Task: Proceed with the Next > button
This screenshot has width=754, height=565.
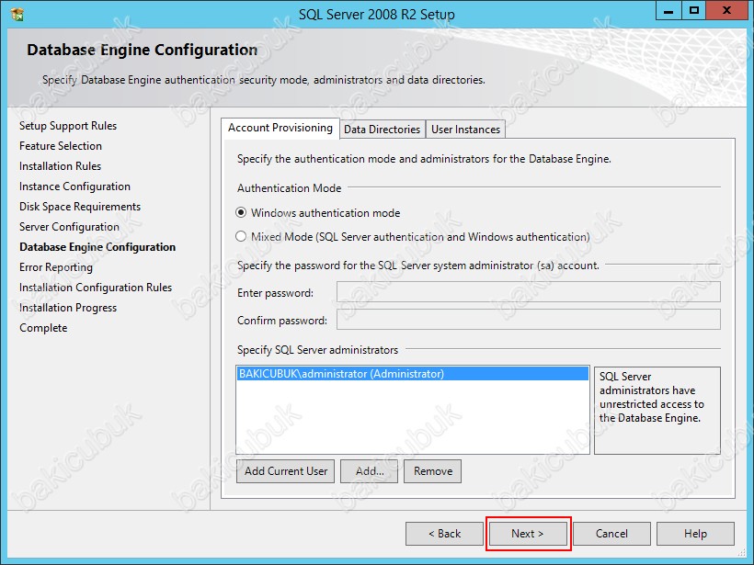Action: (x=528, y=534)
